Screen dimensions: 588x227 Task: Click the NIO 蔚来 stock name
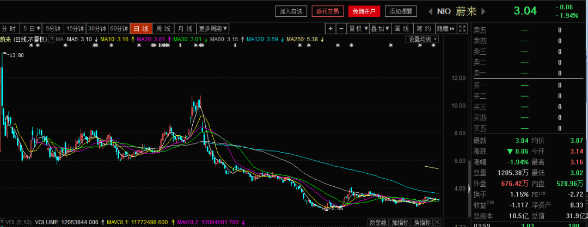(457, 11)
